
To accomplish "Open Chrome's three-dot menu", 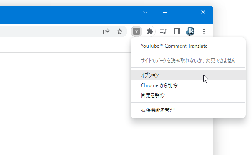I will coord(204,31).
